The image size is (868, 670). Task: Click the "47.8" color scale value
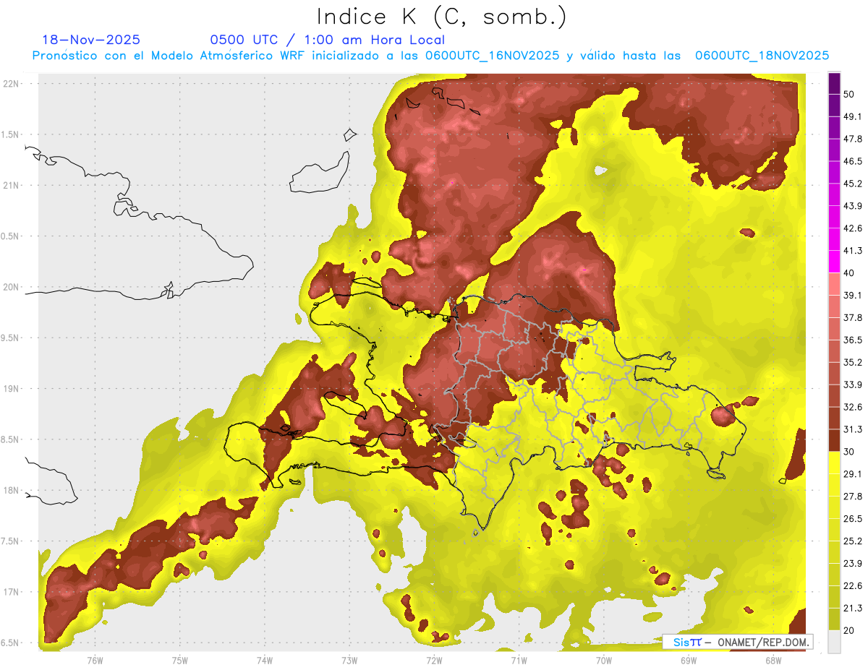853,139
